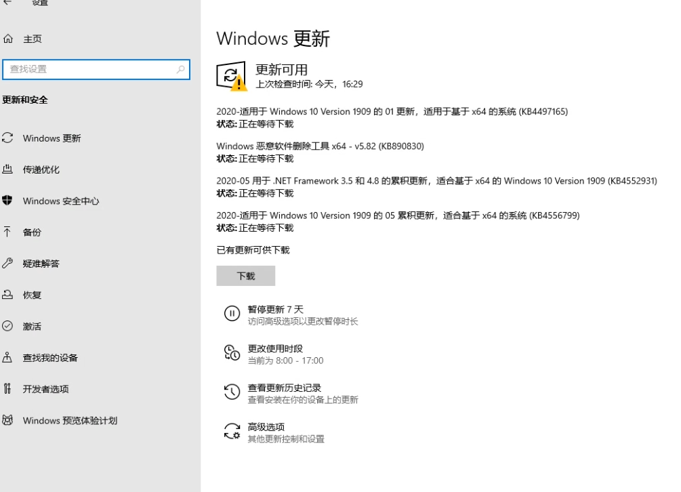The height and width of the screenshot is (492, 681).
Task: Click 查看安装在你的设备上的更新 description
Action: [303, 400]
